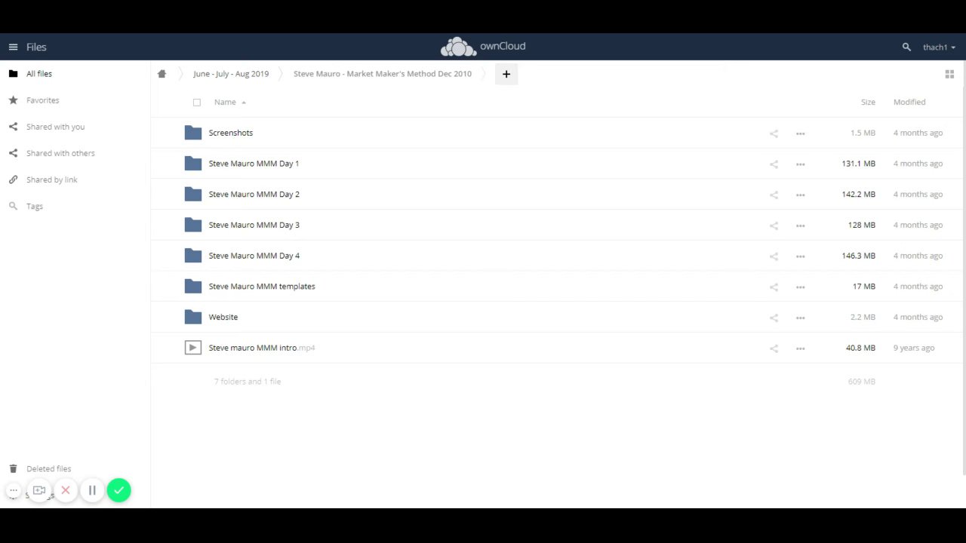966x543 pixels.
Task: Cancel recording with the red X
Action: click(66, 490)
